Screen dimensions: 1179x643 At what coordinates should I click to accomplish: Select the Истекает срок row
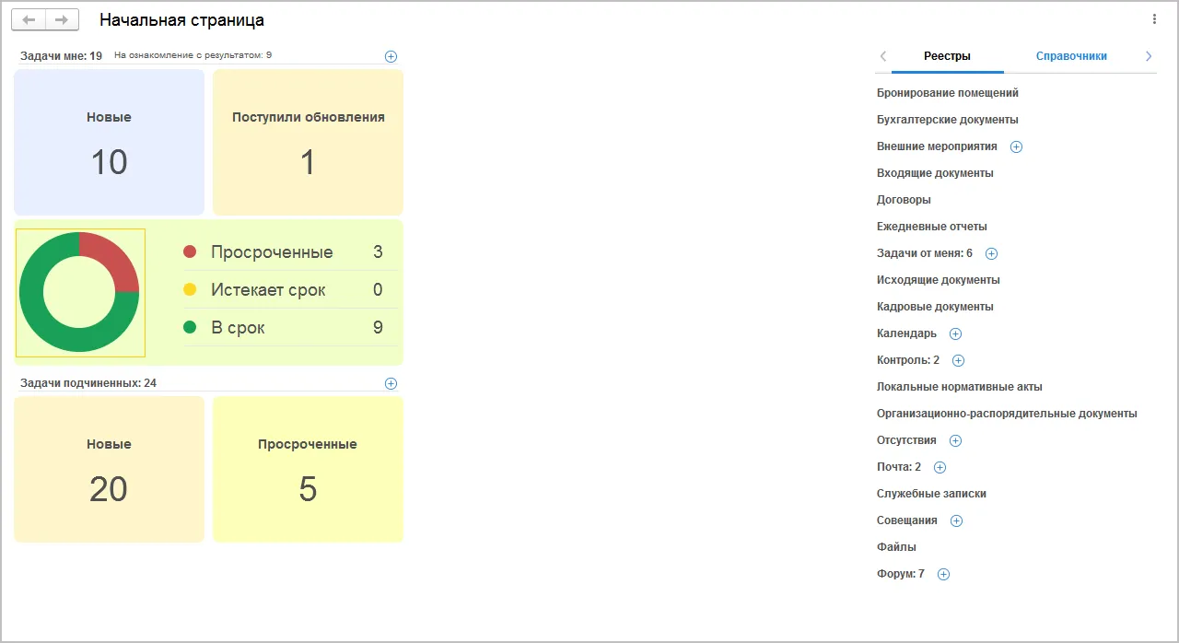tap(290, 290)
